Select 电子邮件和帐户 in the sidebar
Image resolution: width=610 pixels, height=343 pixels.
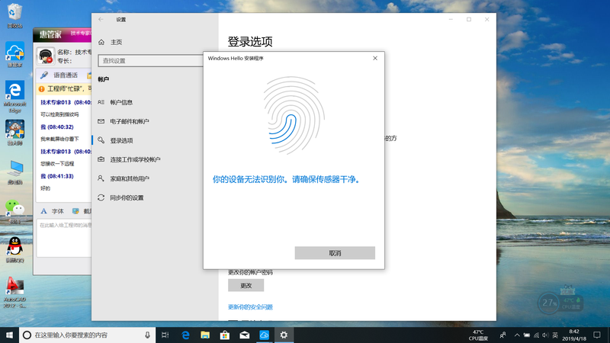pyautogui.click(x=129, y=121)
